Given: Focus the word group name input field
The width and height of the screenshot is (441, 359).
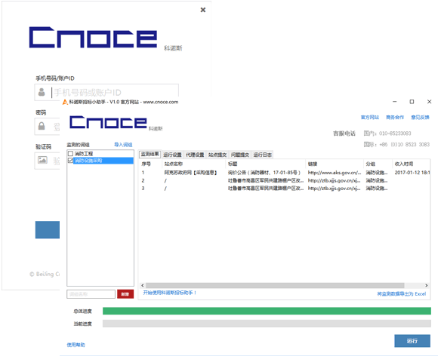Looking at the screenshot, I should tap(91, 294).
